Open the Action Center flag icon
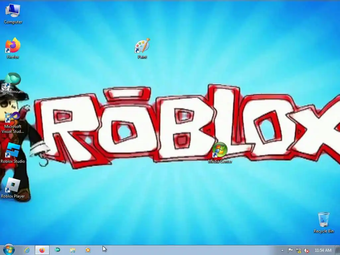Viewport: 340px width, 255px height. pos(290,250)
